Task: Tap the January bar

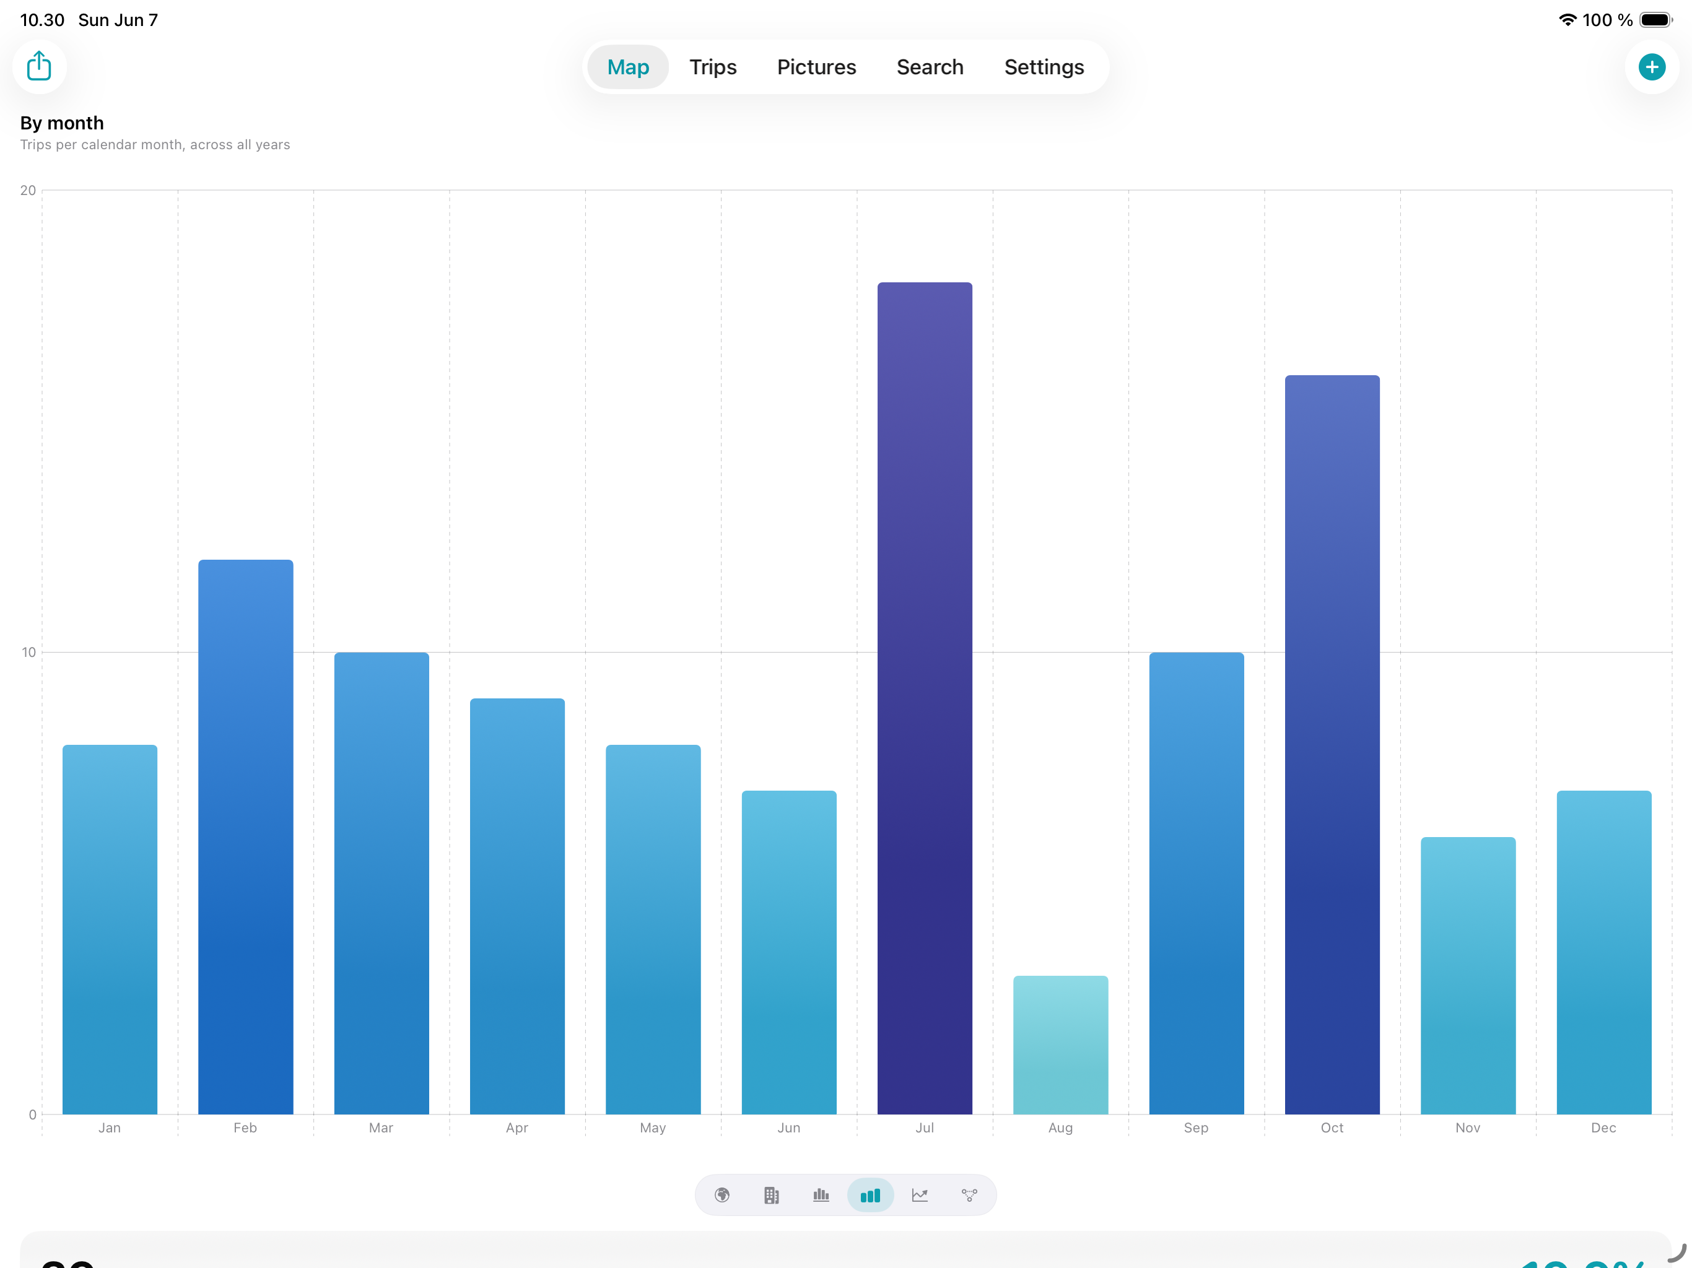Action: 110,929
